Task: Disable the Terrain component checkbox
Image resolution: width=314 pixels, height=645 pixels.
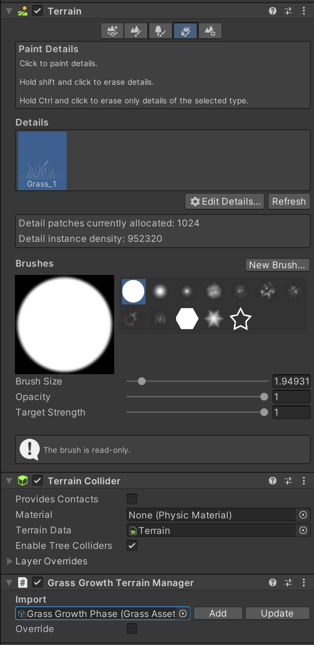Action: click(x=38, y=11)
